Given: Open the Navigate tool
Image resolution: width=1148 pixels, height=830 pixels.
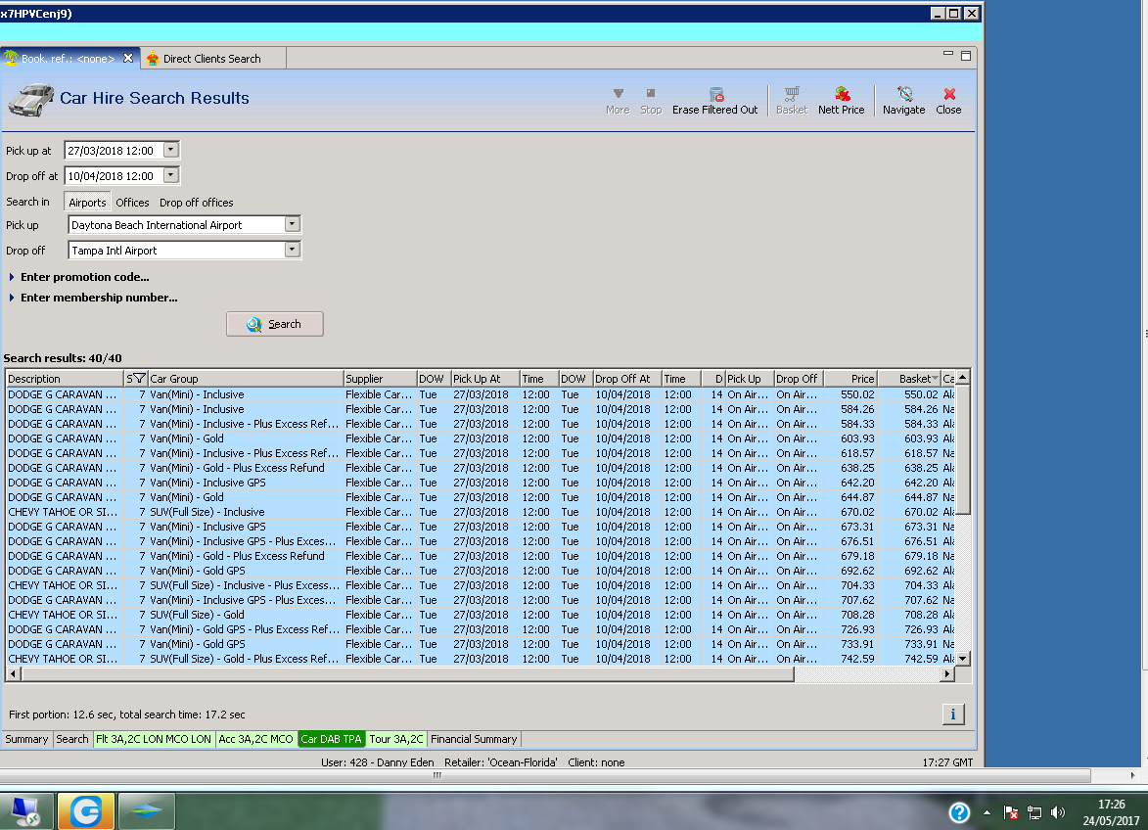Looking at the screenshot, I should point(903,101).
